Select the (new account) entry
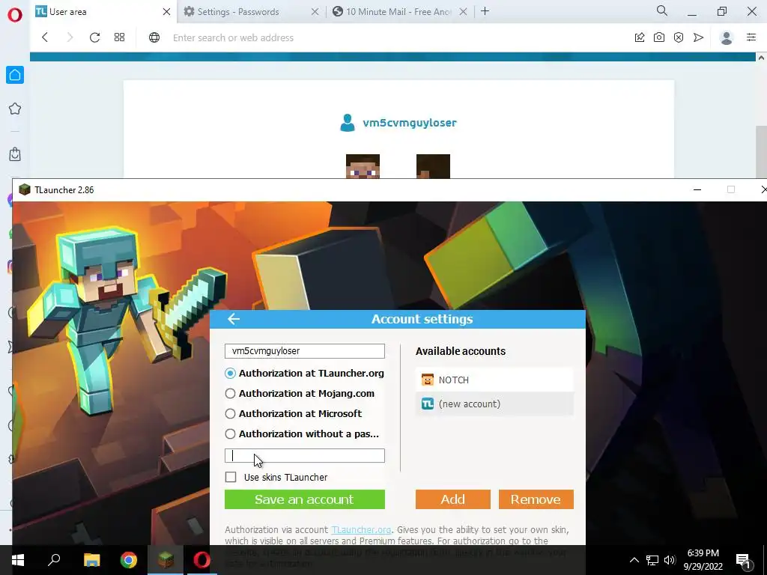 click(494, 404)
